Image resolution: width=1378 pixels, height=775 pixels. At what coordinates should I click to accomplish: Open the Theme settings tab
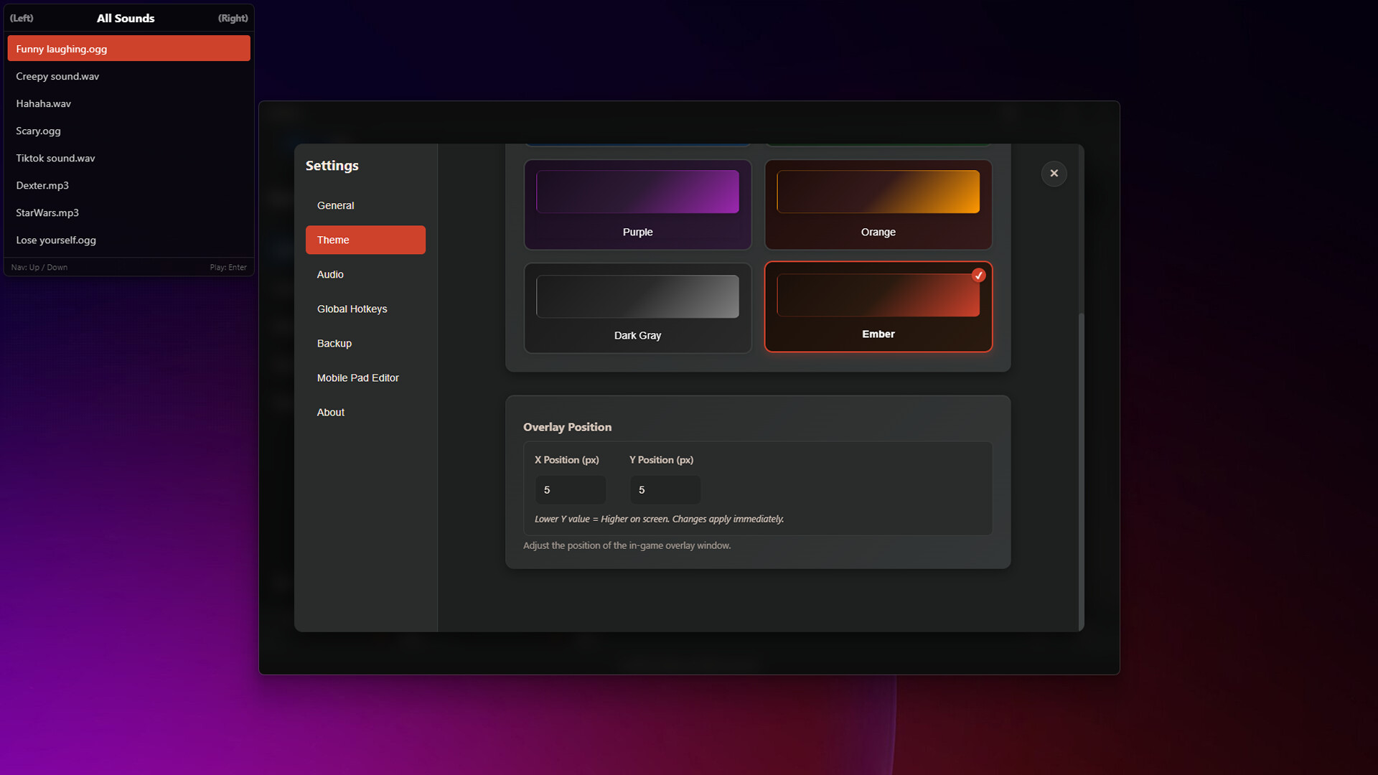(365, 240)
